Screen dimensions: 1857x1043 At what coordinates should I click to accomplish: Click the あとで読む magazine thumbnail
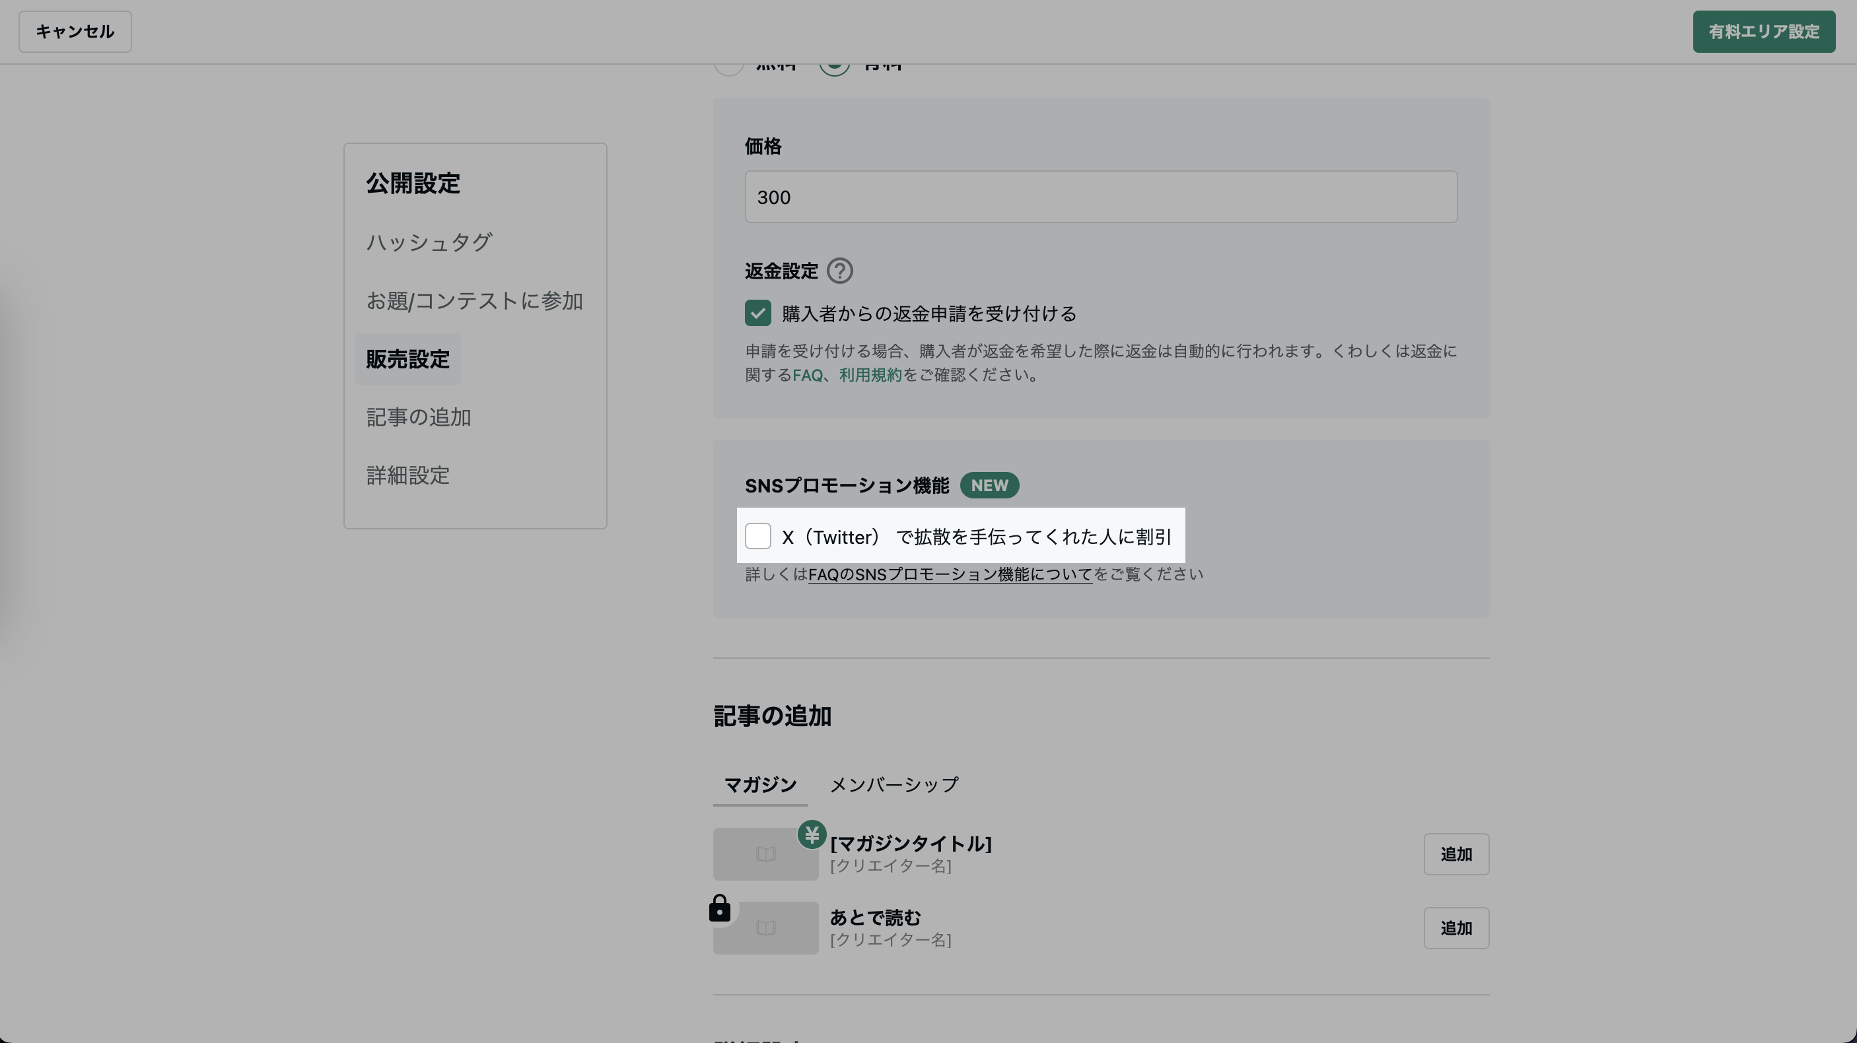point(766,928)
